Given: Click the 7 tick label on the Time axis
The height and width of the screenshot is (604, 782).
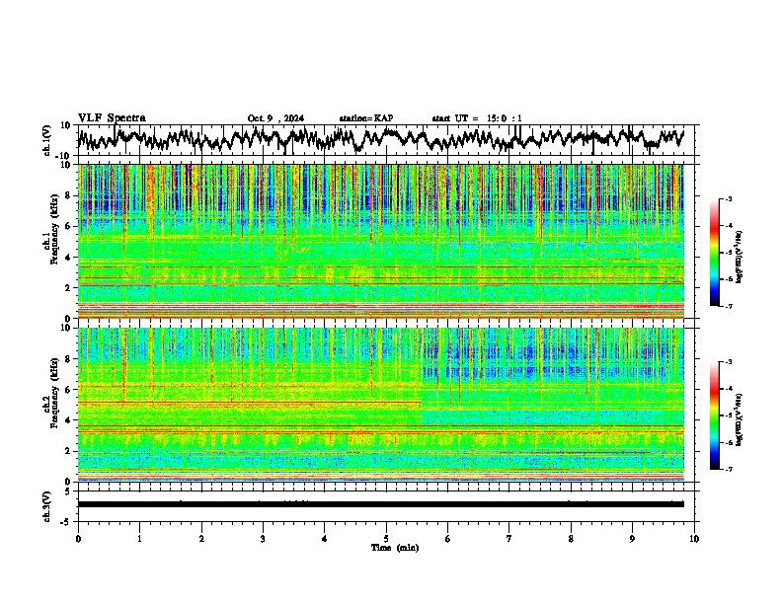Looking at the screenshot, I should pyautogui.click(x=509, y=539).
